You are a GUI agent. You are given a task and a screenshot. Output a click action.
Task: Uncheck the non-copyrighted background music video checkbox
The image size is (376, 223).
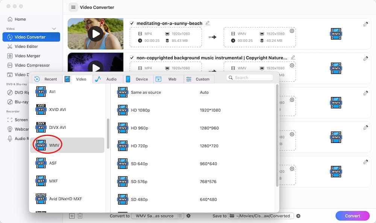click(132, 58)
